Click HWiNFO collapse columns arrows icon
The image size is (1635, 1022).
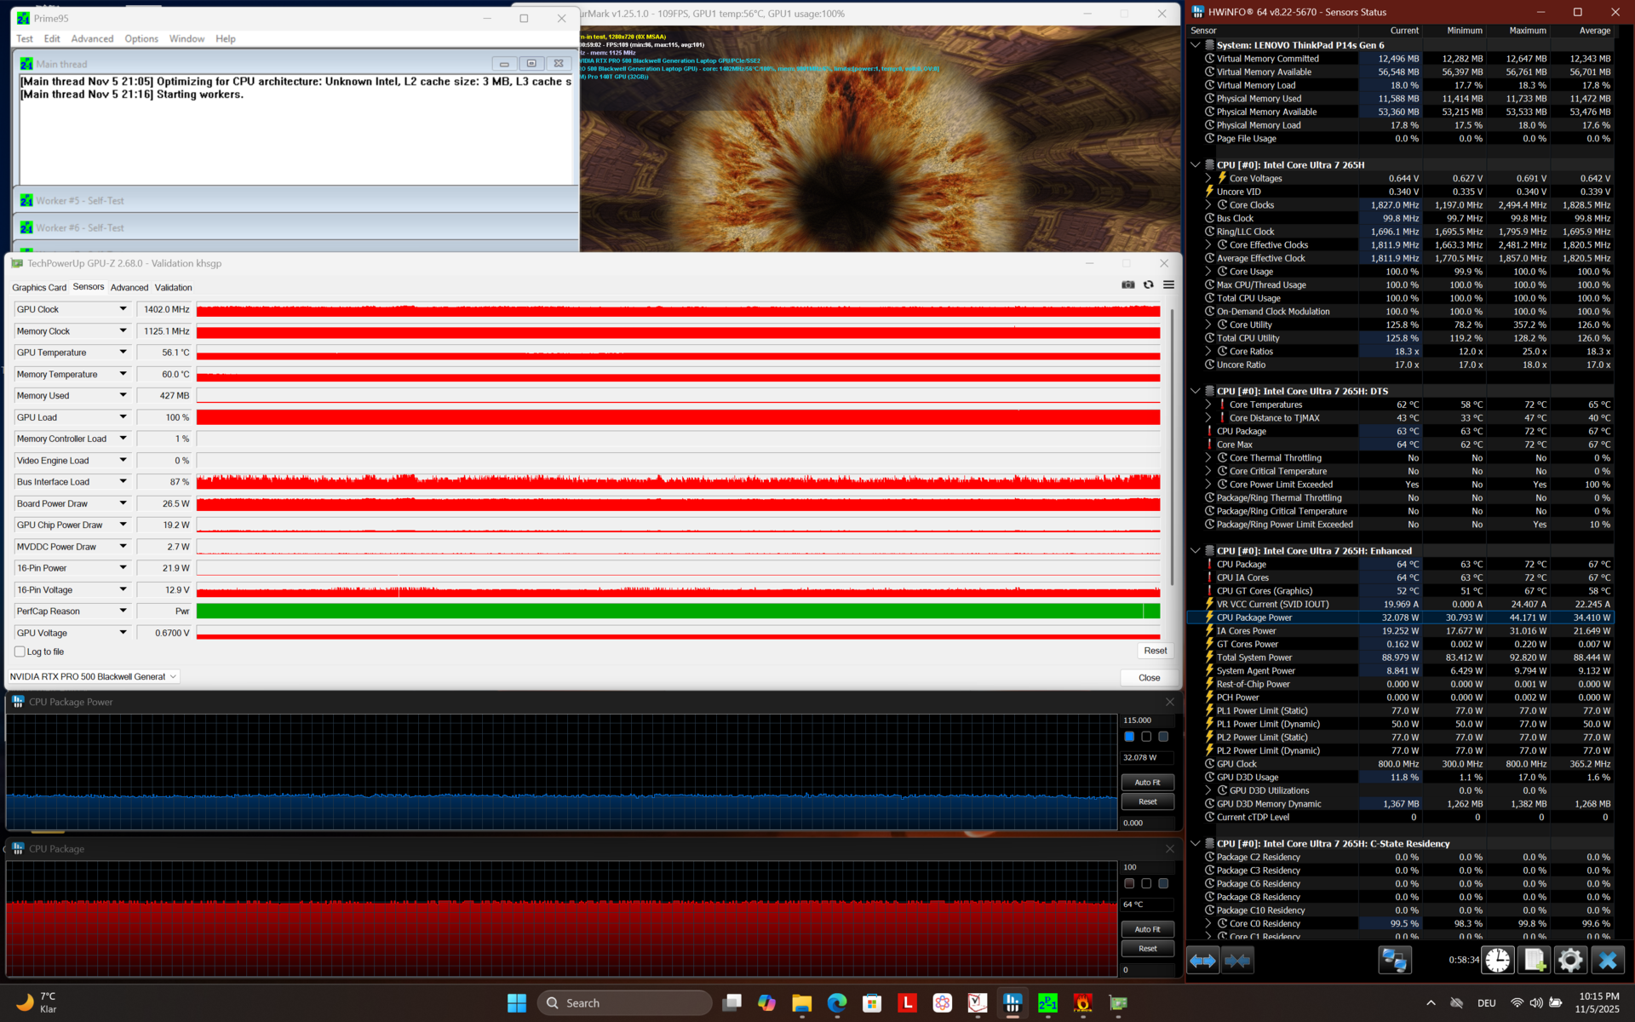coord(1237,961)
